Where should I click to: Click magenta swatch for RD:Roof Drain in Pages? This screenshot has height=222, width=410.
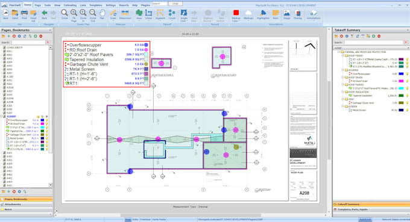point(42,124)
